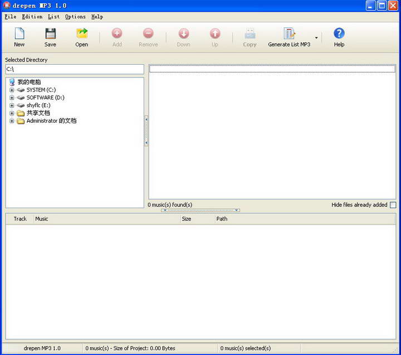Click status bar '0 music(s) selected(s)'
The image size is (401, 355).
pos(246,348)
